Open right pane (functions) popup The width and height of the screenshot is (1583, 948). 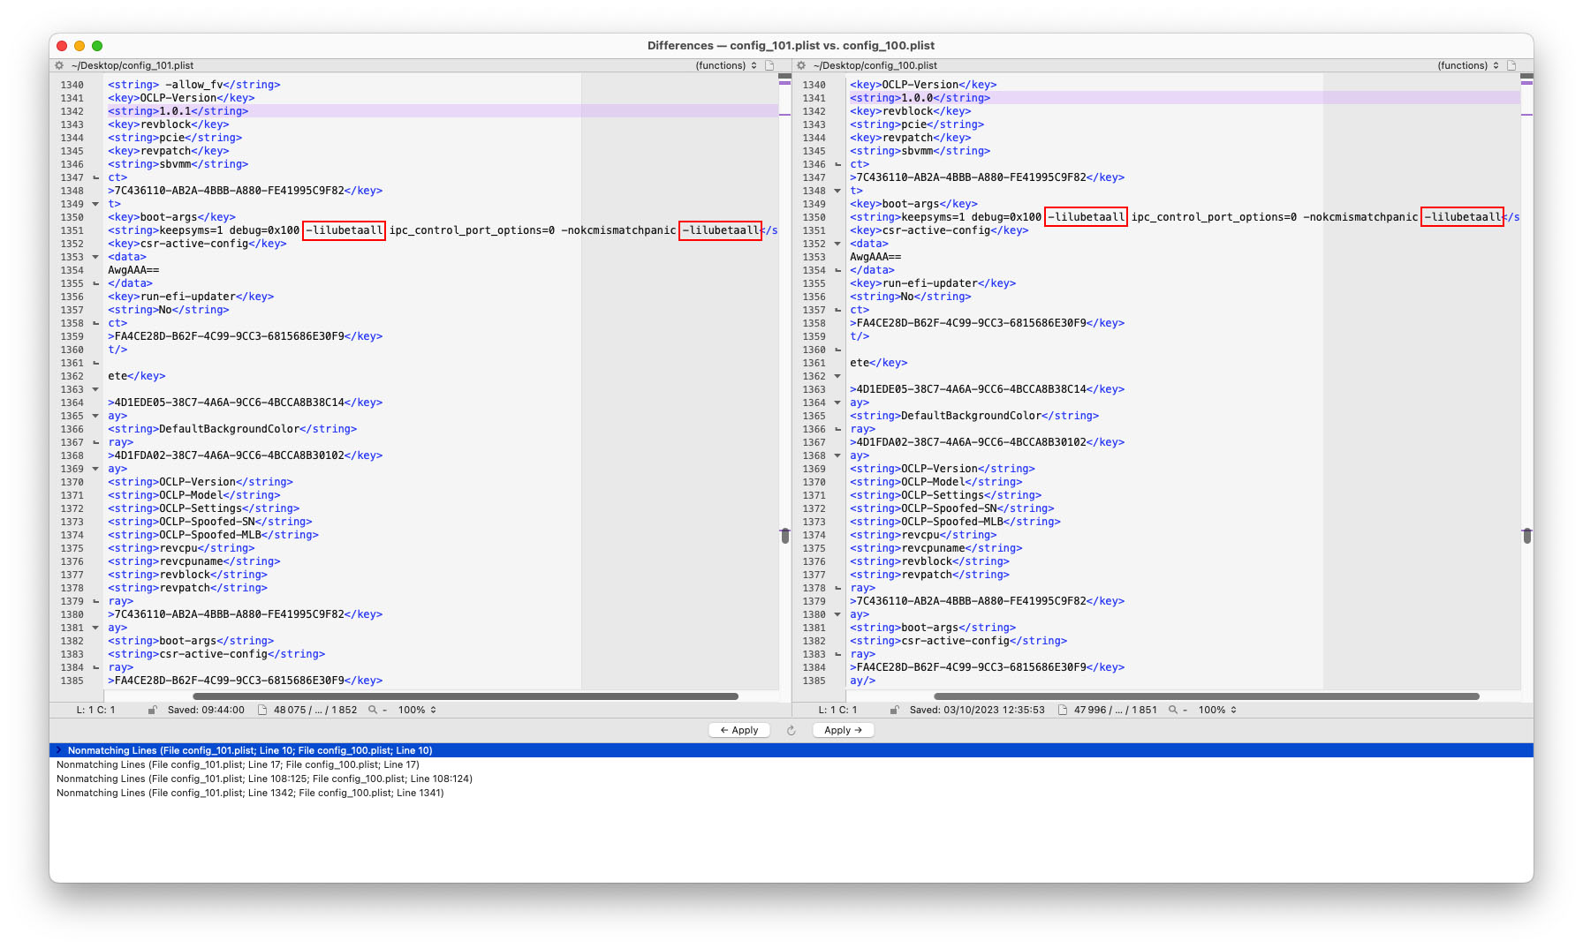click(x=1468, y=65)
